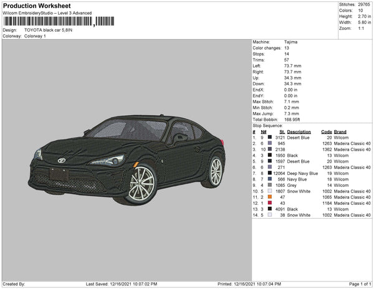Select the orange swatch in stop row 11

coord(269,197)
